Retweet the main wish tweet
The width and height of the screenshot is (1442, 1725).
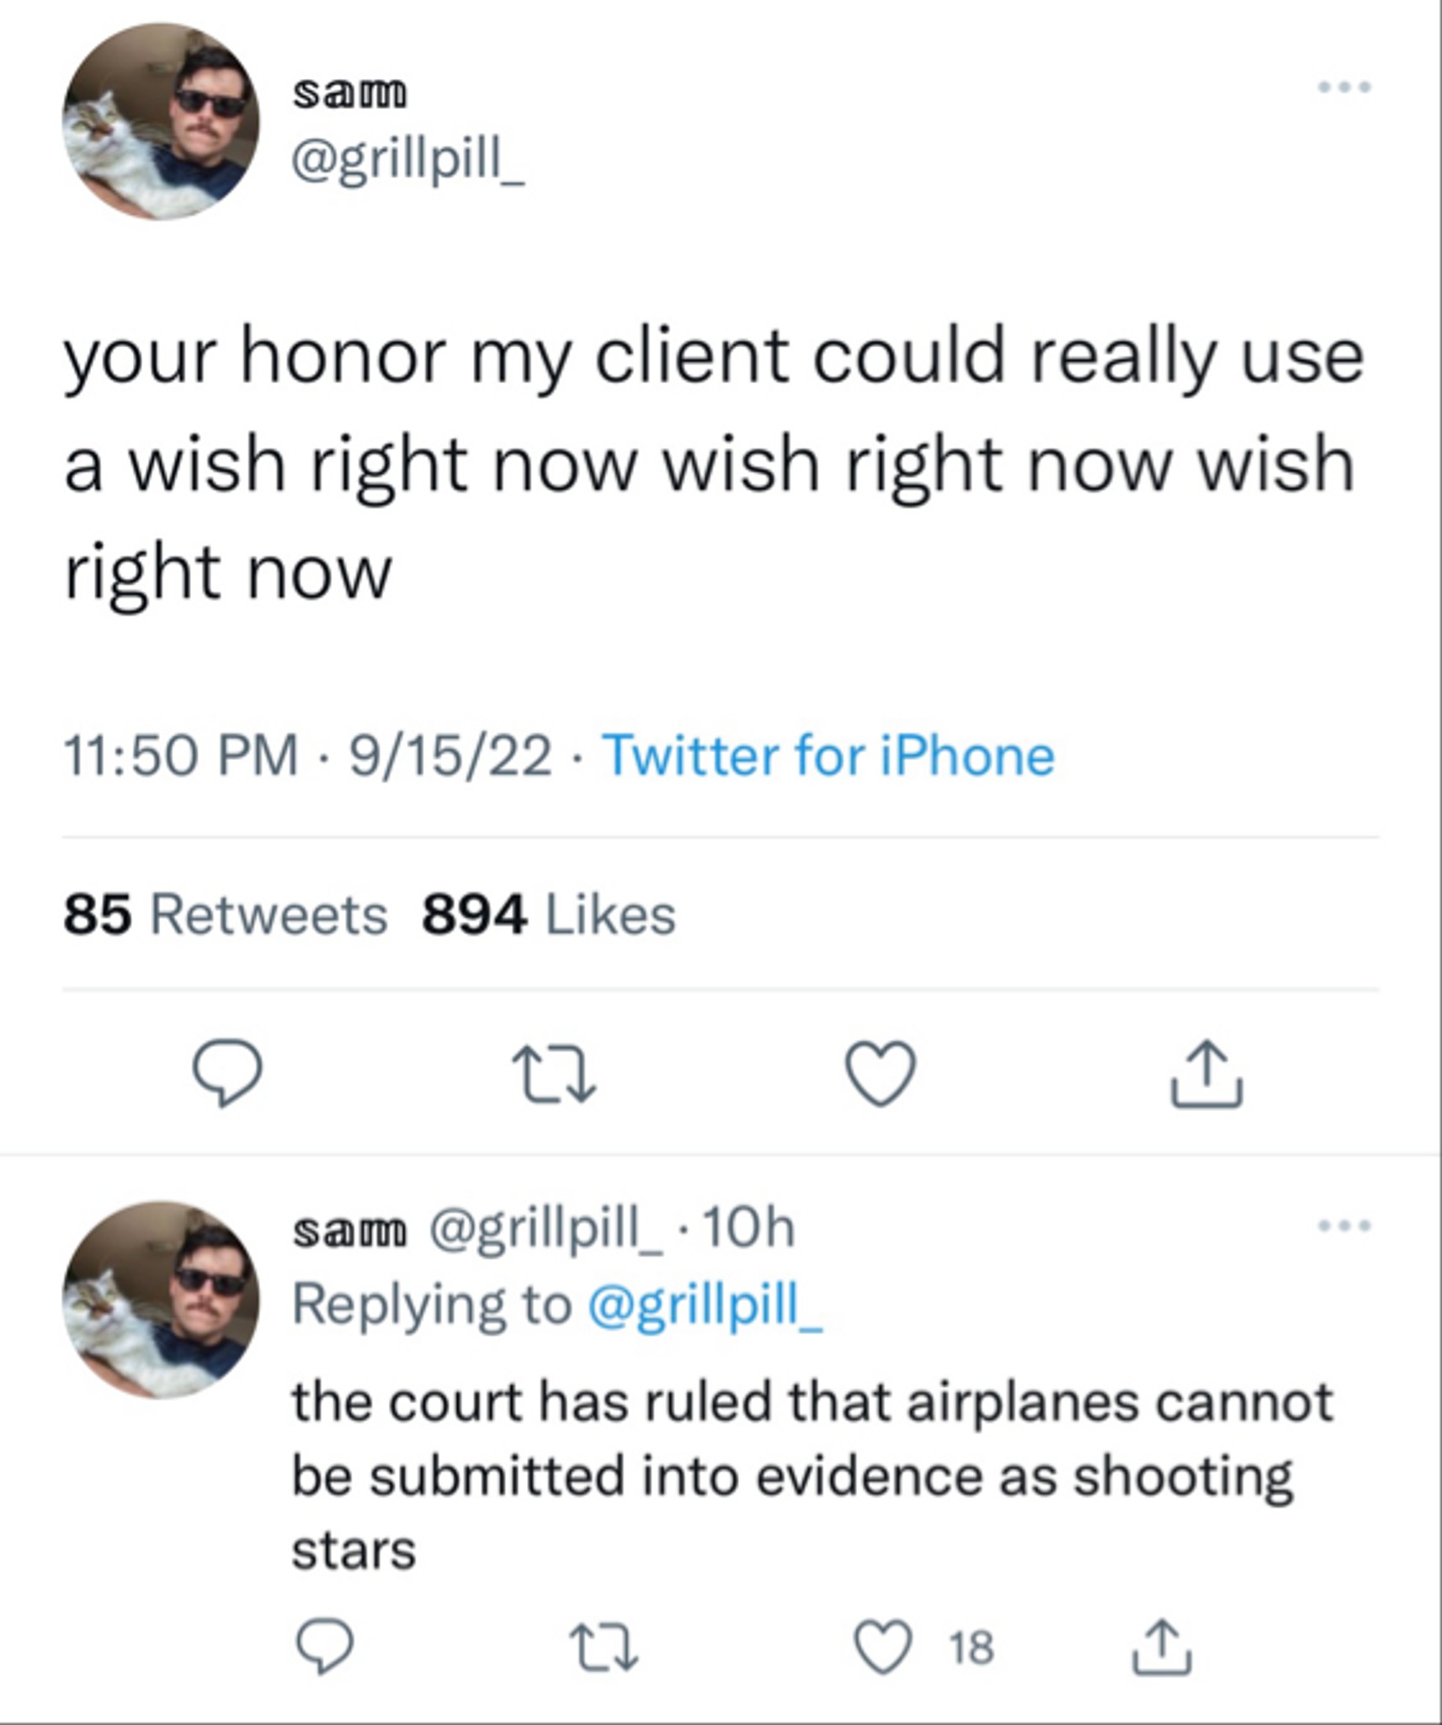point(556,1073)
